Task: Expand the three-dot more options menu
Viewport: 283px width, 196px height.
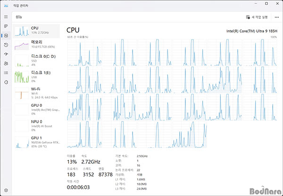Action: tap(276, 17)
